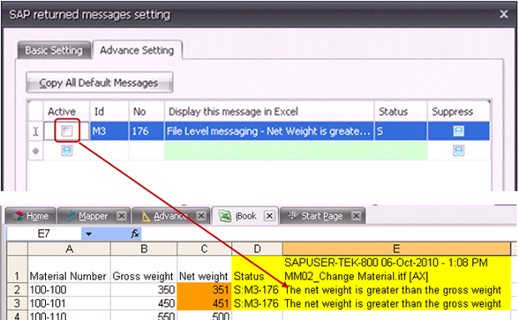This screenshot has height=320, width=519.
Task: Toggle the Suppress checkbox in the new row
Action: [458, 151]
